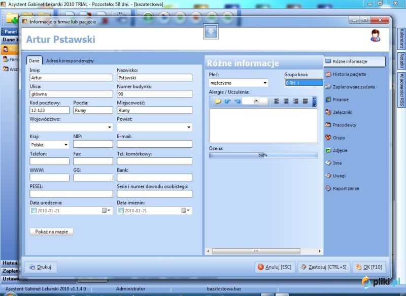The height and width of the screenshot is (296, 406).
Task: Enable the Data imienin checkbox
Action: point(121,211)
